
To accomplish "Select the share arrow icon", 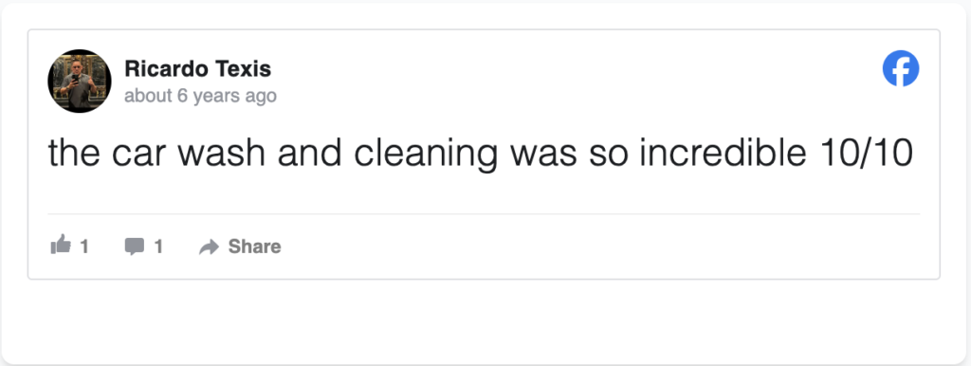I will (x=210, y=247).
